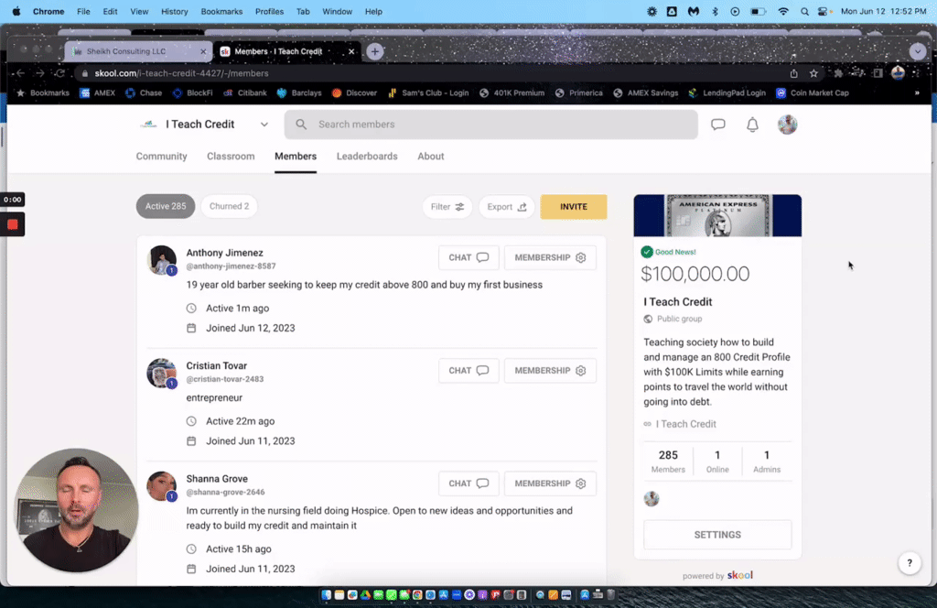Switch to the Churned members filter pill
Screen dimensions: 937x608
(x=229, y=206)
